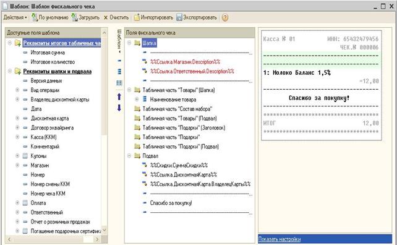Expand the Магазин node

(17, 165)
